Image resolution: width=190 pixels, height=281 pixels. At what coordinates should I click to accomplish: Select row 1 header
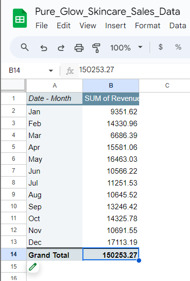click(x=14, y=98)
